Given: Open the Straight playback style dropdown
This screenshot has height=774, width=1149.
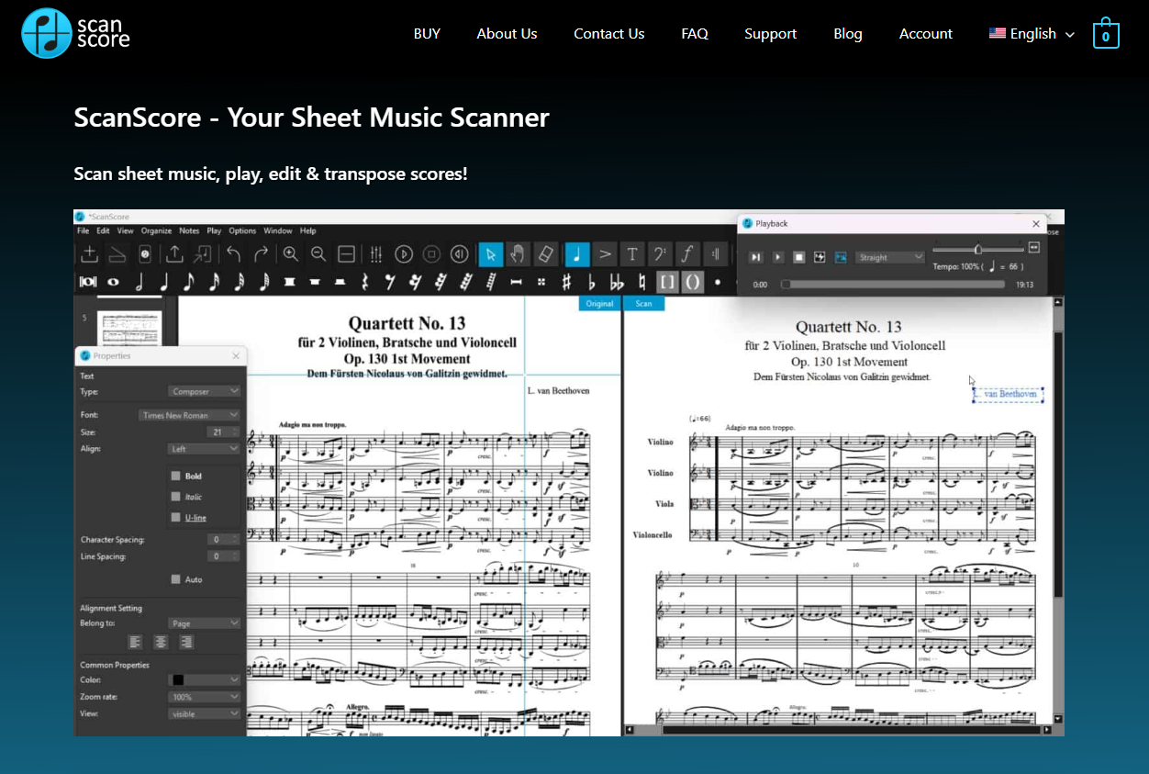Looking at the screenshot, I should click(889, 258).
